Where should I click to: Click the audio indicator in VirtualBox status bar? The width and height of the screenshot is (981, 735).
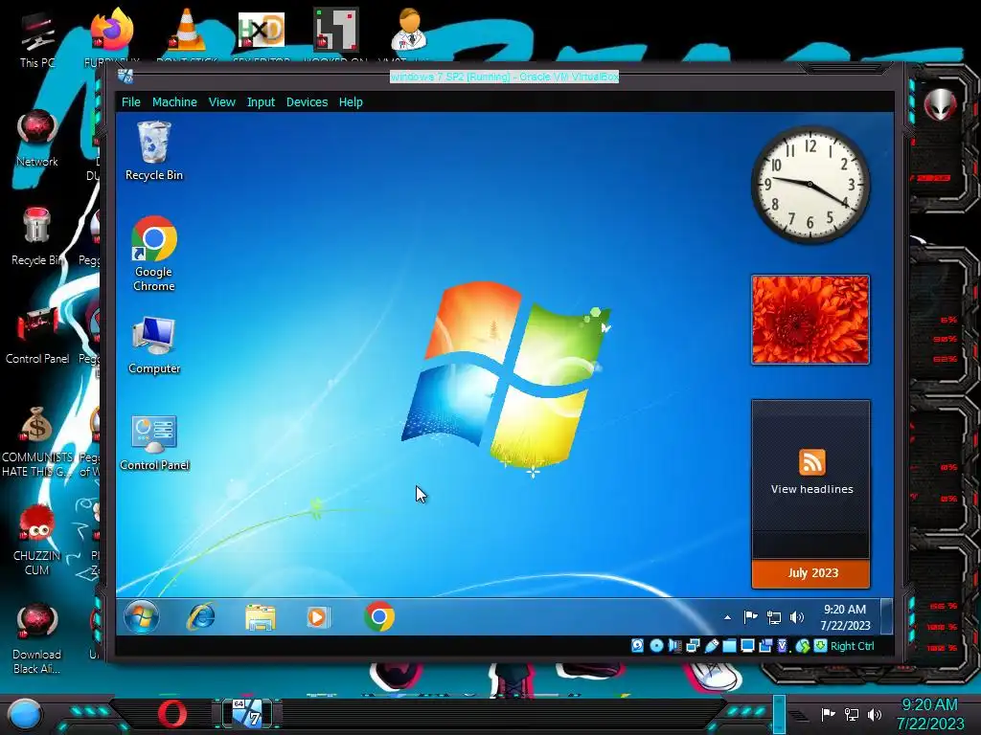click(674, 646)
